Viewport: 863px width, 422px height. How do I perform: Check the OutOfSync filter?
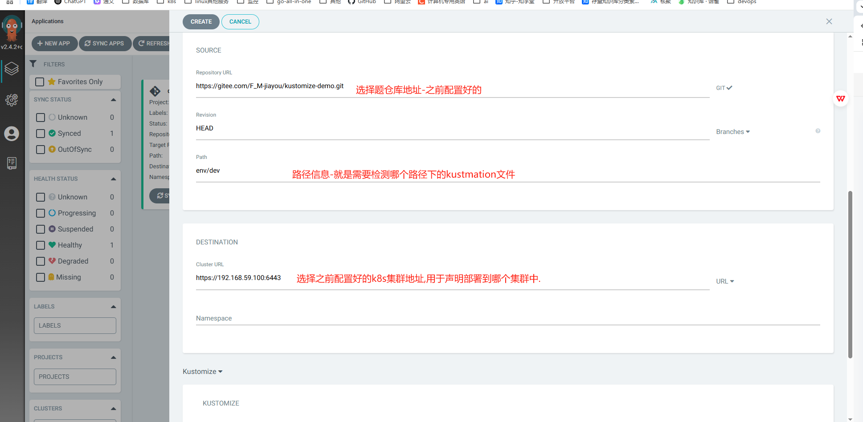tap(41, 150)
